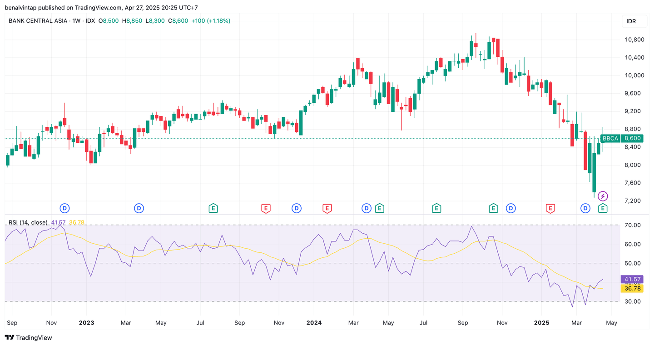Click the 2024 label on time axis
654x346 pixels.
pos(314,323)
